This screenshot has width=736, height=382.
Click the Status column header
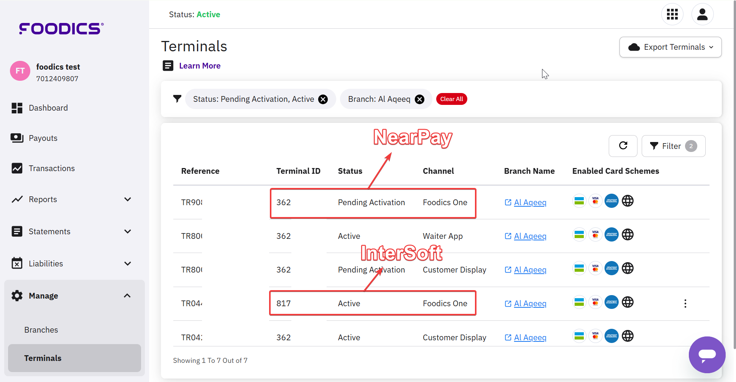[x=350, y=171]
